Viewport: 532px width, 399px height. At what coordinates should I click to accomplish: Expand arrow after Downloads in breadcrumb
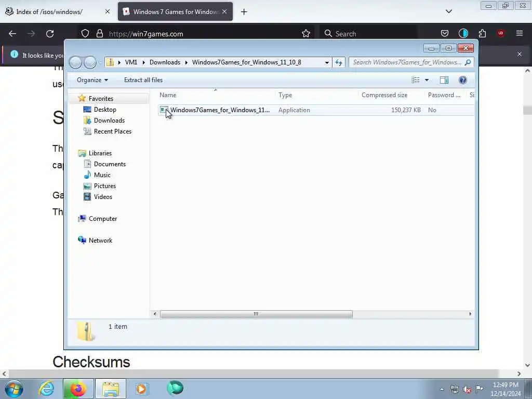point(187,62)
